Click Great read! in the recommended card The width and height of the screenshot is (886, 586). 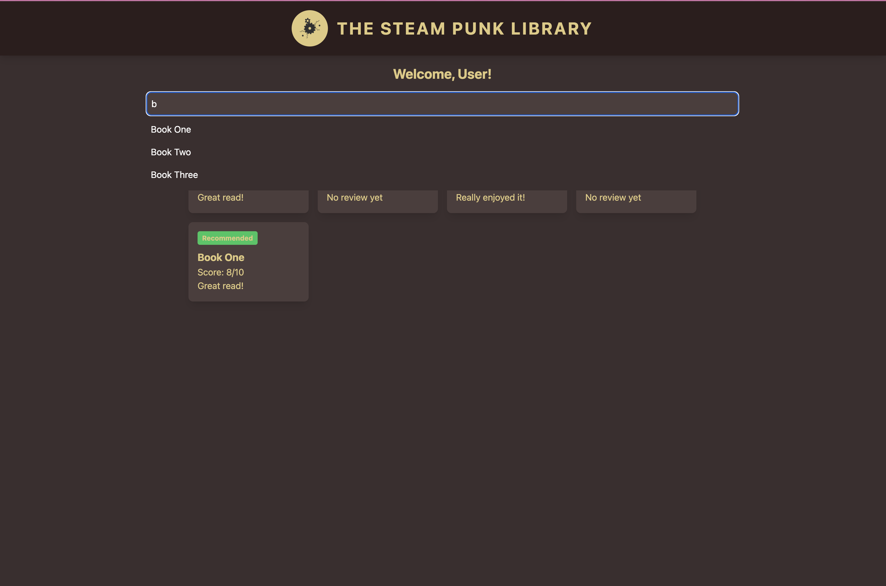220,286
